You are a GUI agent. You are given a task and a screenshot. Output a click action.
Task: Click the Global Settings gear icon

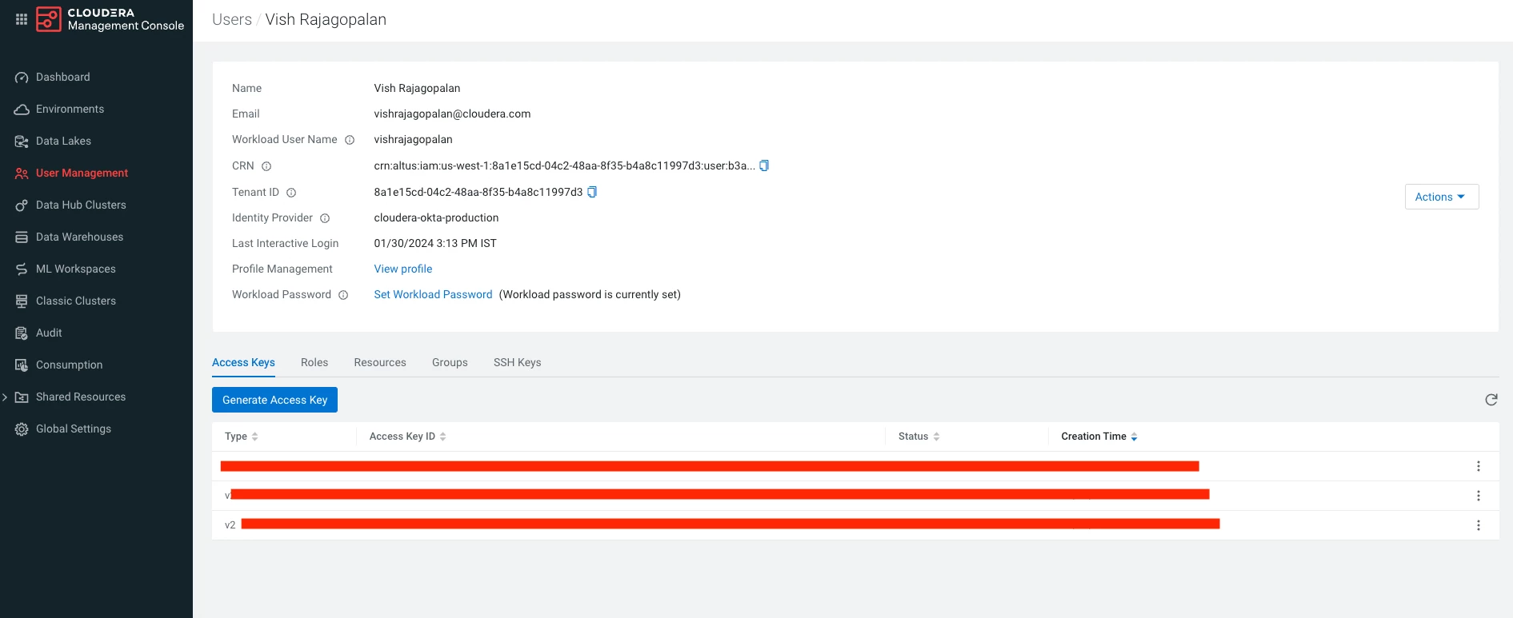22,429
